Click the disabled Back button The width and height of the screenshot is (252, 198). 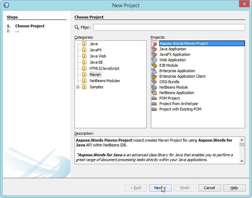136,188
